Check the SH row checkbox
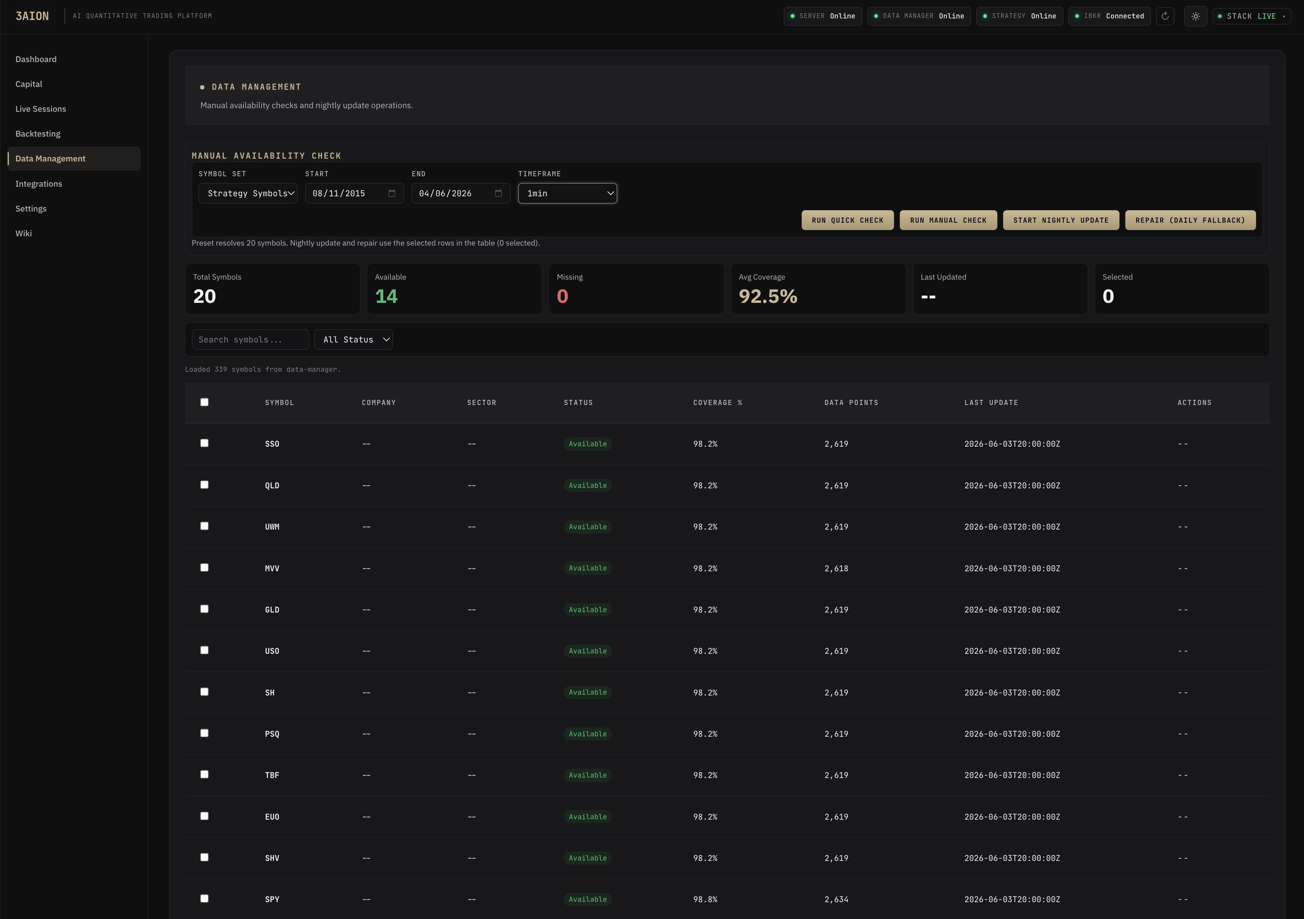 point(205,692)
